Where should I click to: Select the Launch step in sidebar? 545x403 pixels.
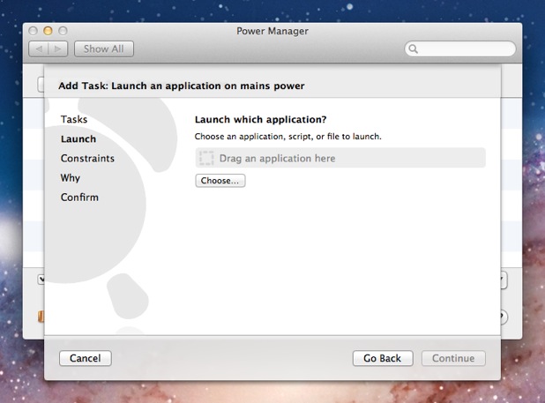click(x=78, y=138)
